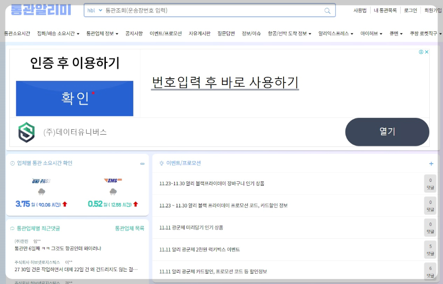Click the 데이터유니버스 shield logo

[27, 132]
